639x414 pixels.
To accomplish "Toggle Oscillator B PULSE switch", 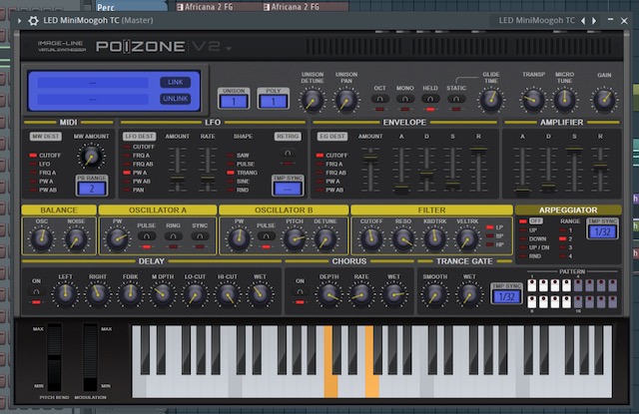I will tap(266, 236).
